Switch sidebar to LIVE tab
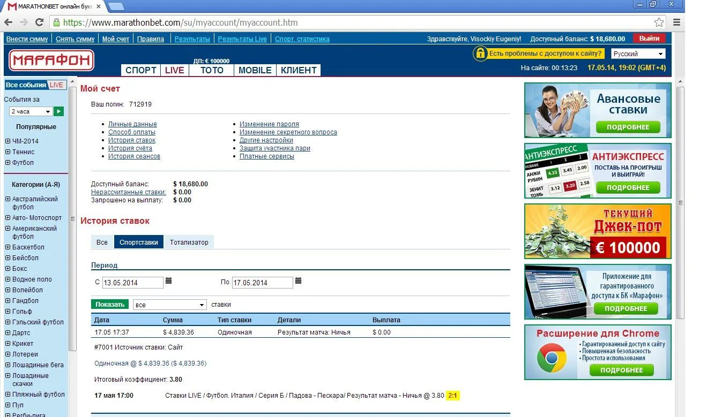The image size is (714, 417). [x=56, y=85]
